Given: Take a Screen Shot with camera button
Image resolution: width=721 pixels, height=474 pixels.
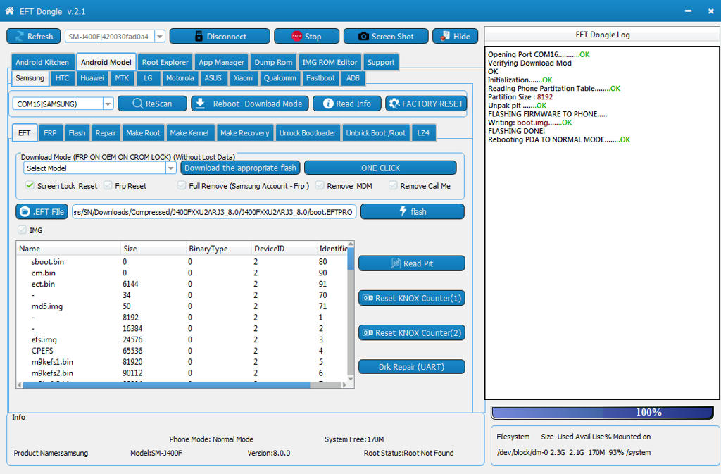Looking at the screenshot, I should [x=386, y=36].
